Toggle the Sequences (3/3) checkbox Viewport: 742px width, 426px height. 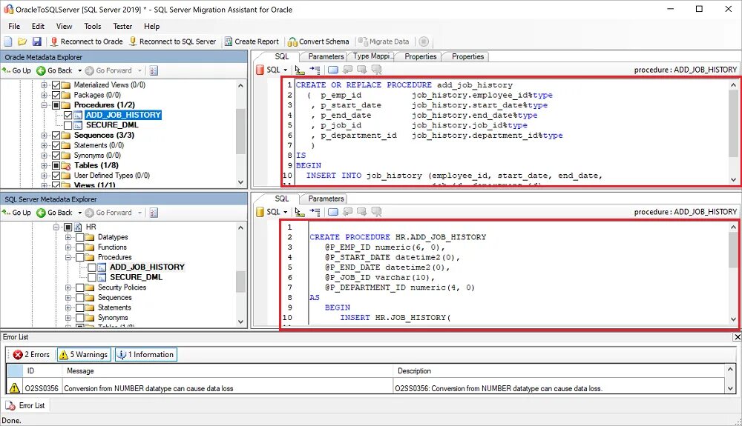pos(56,135)
